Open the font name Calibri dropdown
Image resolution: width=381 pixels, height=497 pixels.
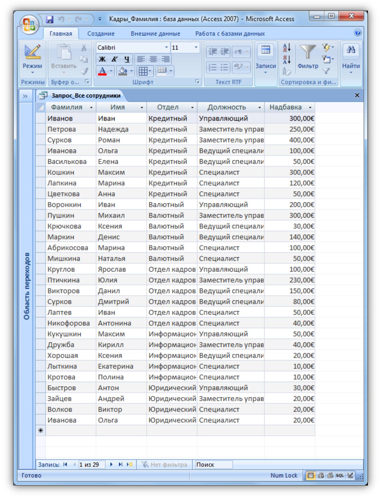(x=166, y=47)
